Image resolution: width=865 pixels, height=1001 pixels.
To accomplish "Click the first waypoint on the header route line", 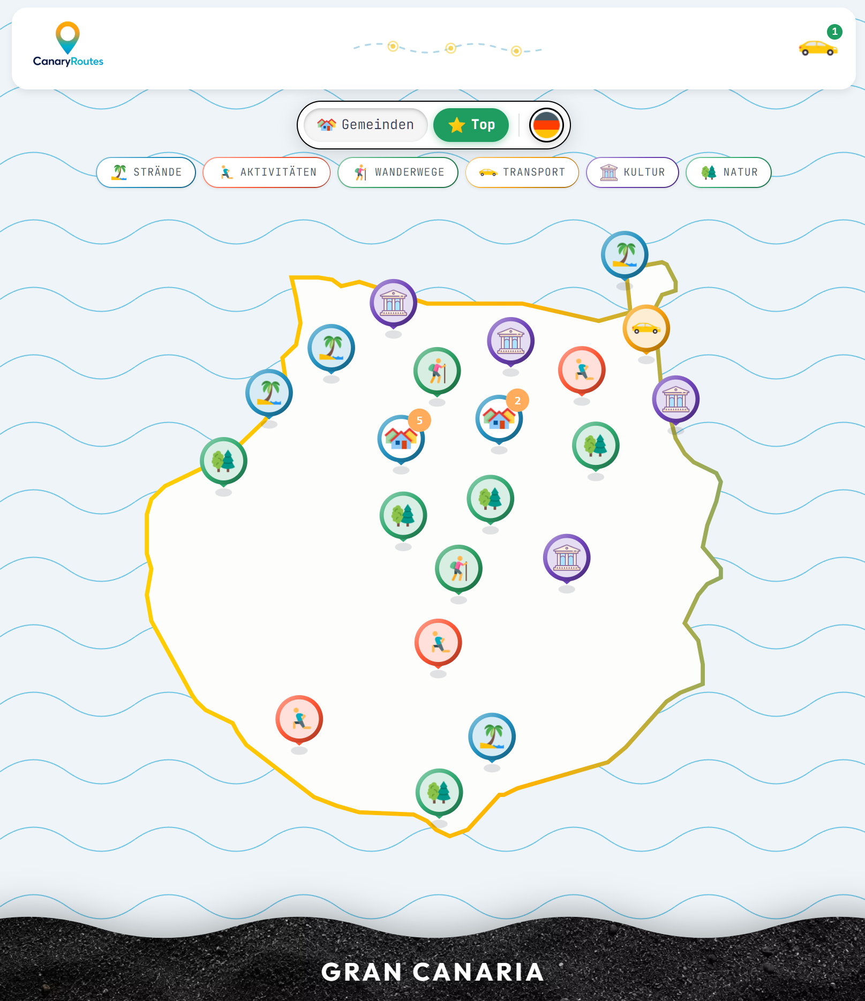I will 393,47.
